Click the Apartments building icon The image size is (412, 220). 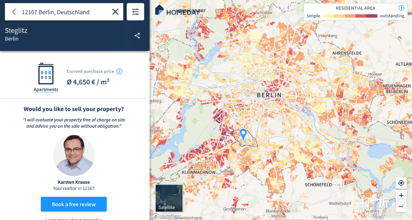(46, 74)
